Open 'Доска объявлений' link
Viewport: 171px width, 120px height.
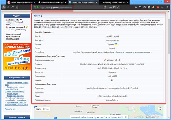(14, 34)
